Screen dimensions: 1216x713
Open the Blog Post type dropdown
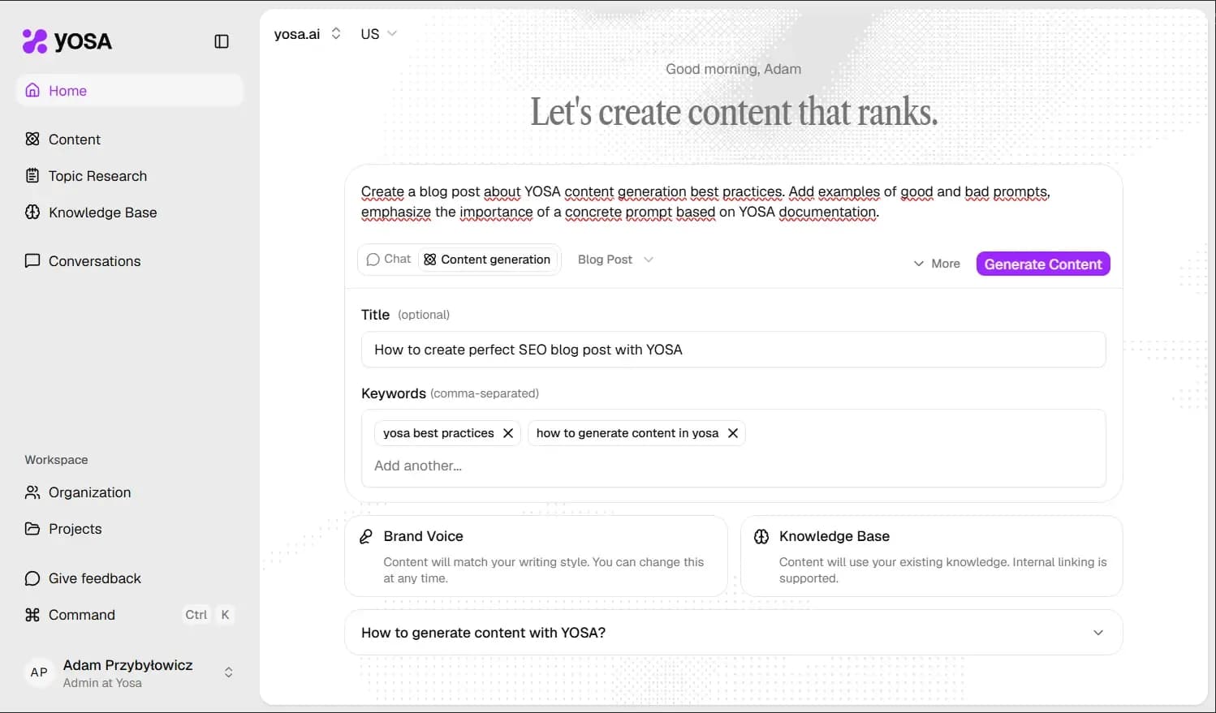[x=615, y=260]
